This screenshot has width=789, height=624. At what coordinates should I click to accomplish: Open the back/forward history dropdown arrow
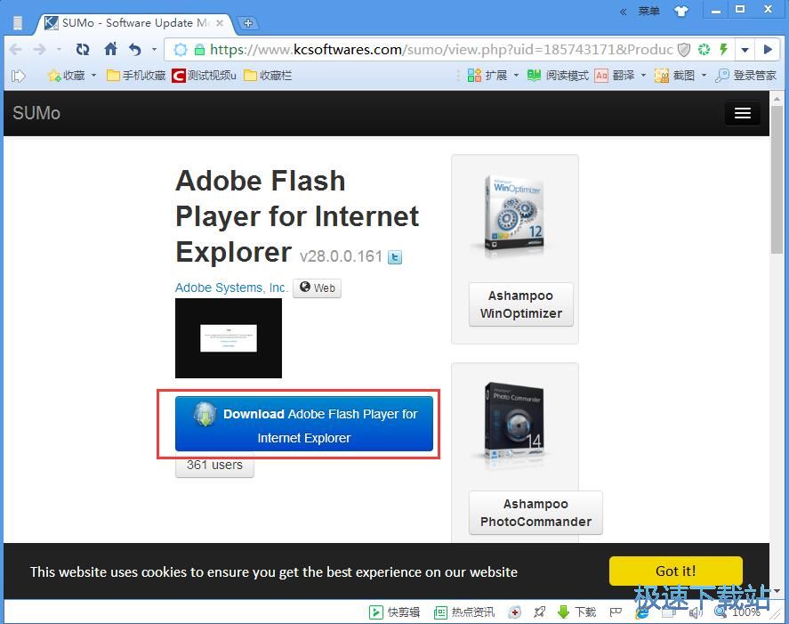pos(59,49)
